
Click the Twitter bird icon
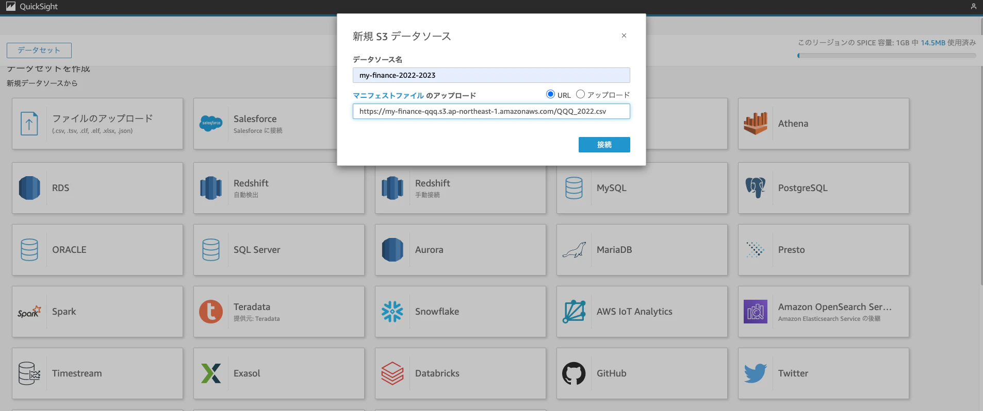tap(756, 373)
